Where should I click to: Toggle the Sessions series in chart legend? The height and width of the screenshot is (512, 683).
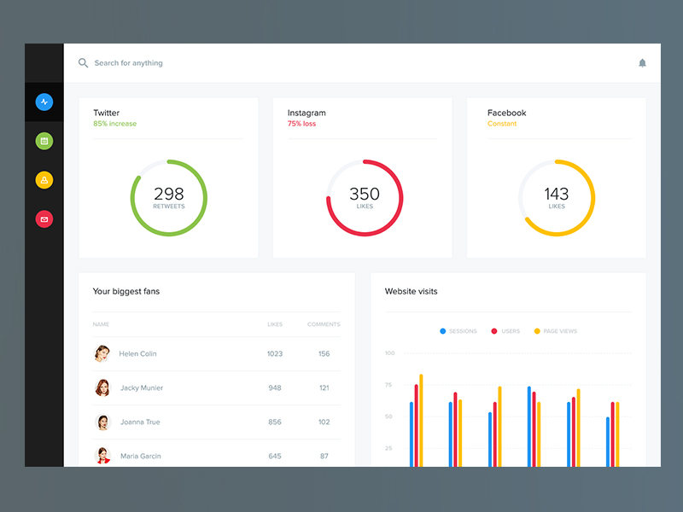click(x=459, y=331)
